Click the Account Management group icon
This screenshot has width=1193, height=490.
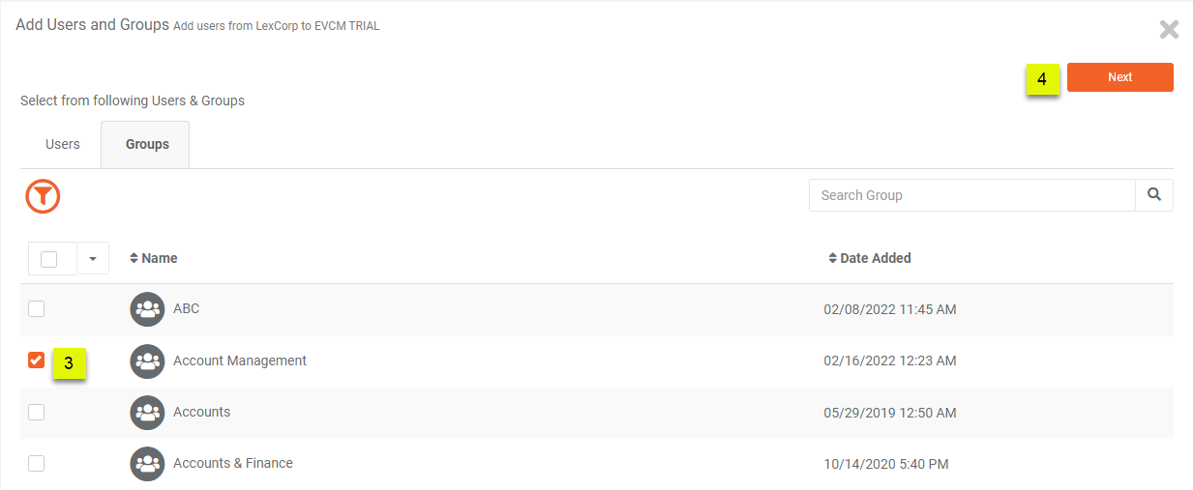[147, 361]
